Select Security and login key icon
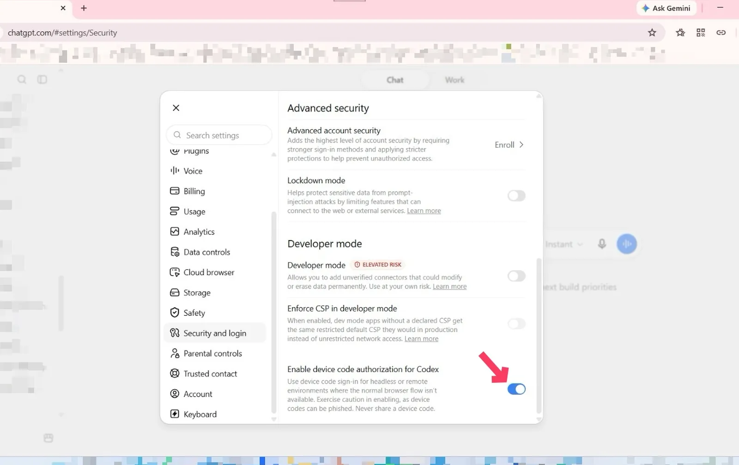 click(175, 333)
